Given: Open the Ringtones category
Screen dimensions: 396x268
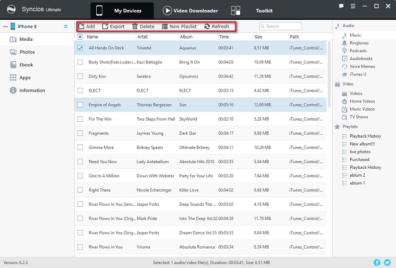Looking at the screenshot, I should [x=359, y=43].
